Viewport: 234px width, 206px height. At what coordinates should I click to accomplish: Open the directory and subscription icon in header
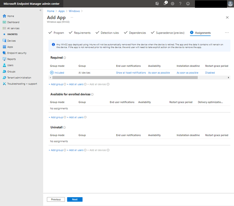[x=157, y=3]
